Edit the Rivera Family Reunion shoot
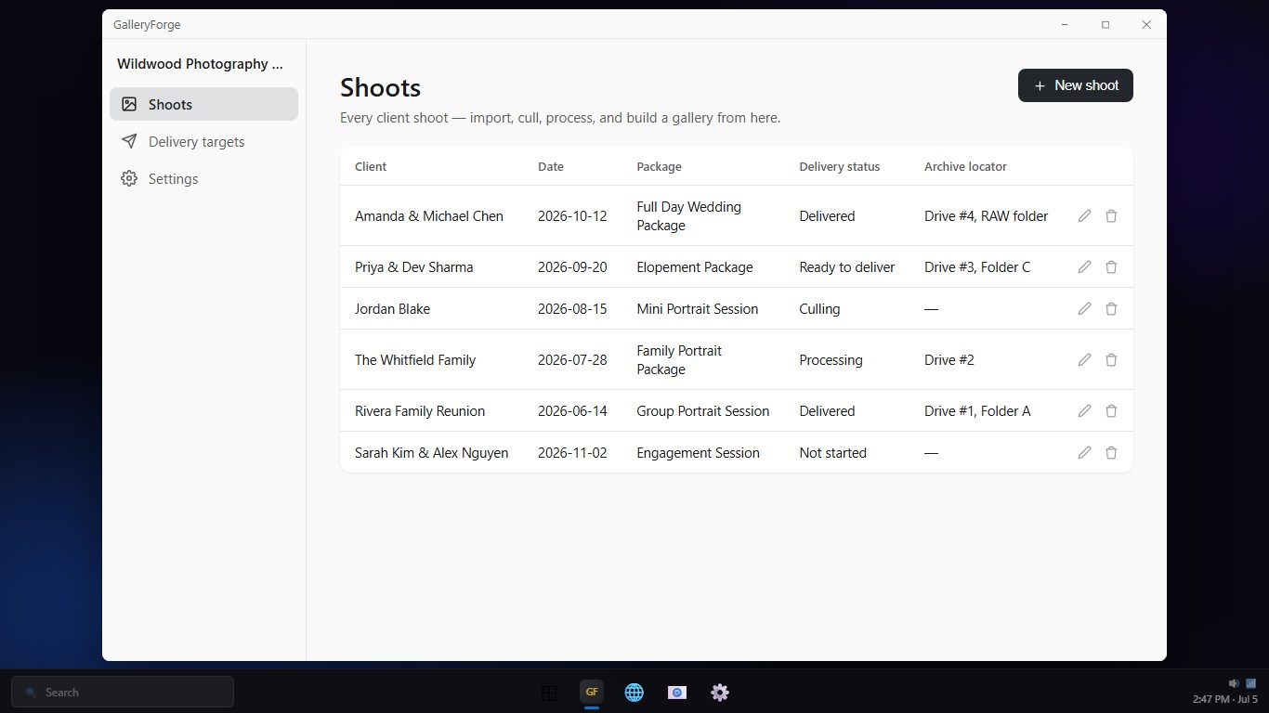This screenshot has width=1269, height=713. click(1084, 410)
